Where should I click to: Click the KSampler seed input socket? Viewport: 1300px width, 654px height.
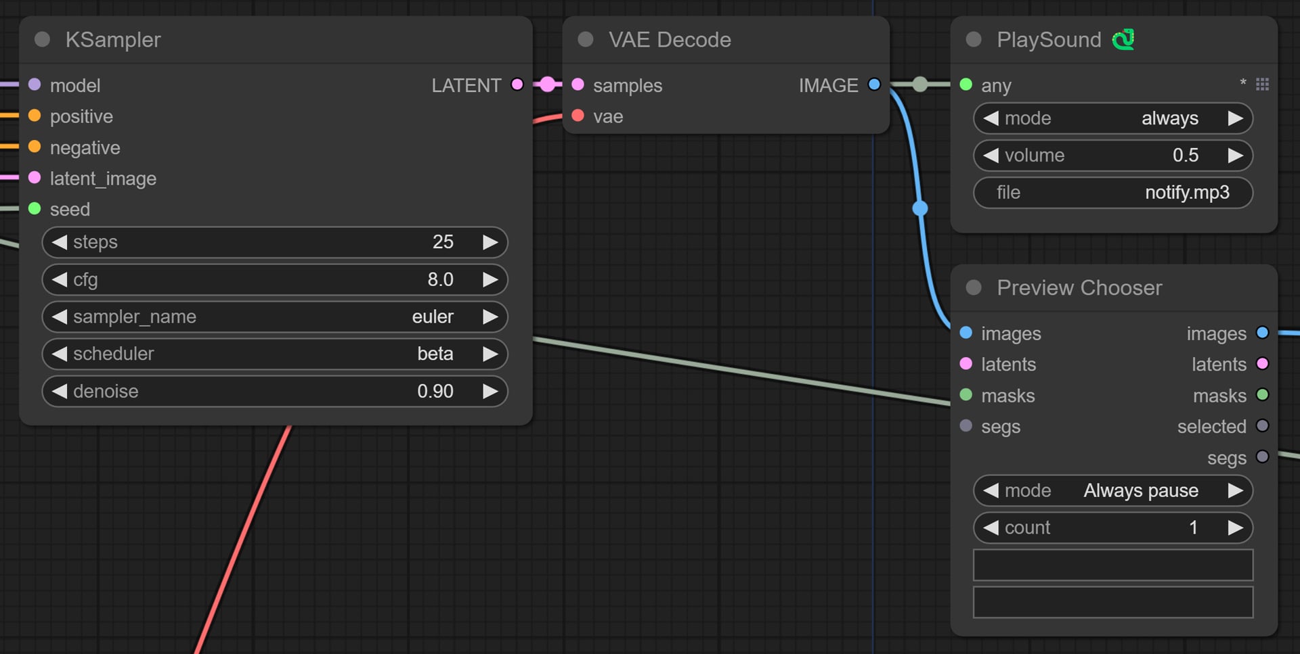[35, 208]
